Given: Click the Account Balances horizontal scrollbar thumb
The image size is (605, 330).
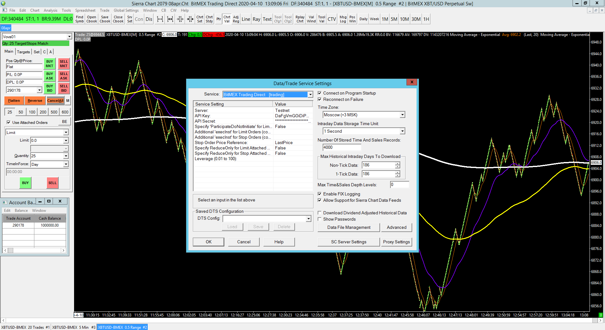Looking at the screenshot, I should (x=10, y=250).
